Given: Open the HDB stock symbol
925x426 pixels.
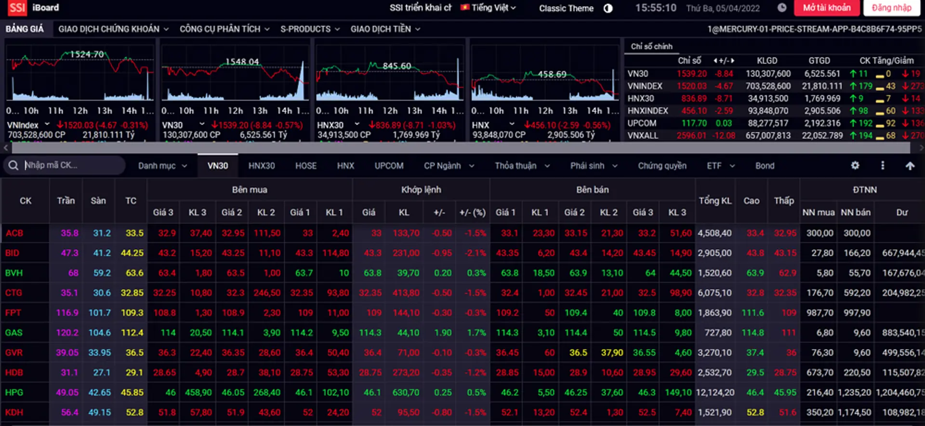Looking at the screenshot, I should pos(14,373).
